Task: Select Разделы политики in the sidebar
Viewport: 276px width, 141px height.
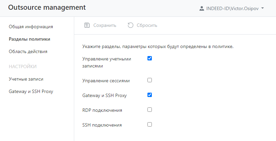Action: tap(29, 39)
